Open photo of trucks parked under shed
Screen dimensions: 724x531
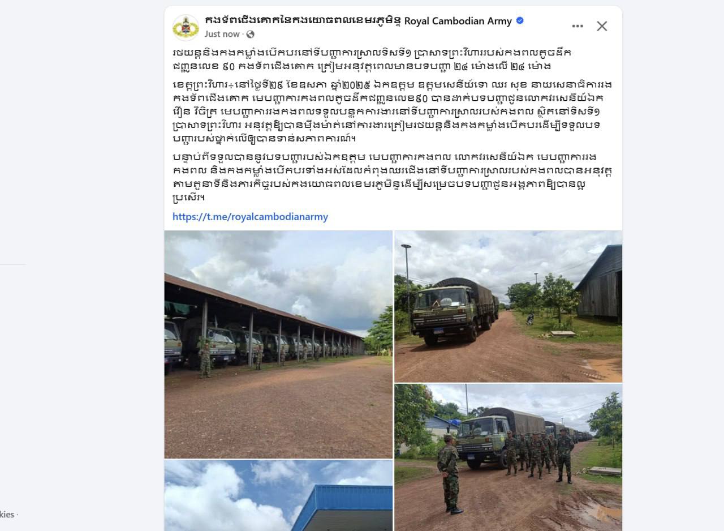pyautogui.click(x=278, y=344)
